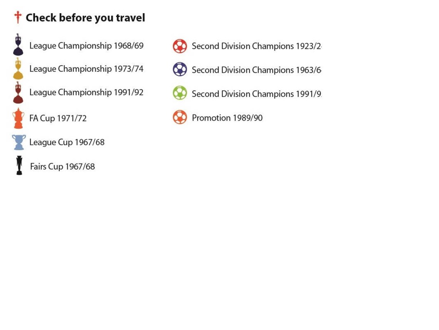Click the FA Cup 1971/72 text
Viewport: 439px width, 330px height.
(x=58, y=118)
